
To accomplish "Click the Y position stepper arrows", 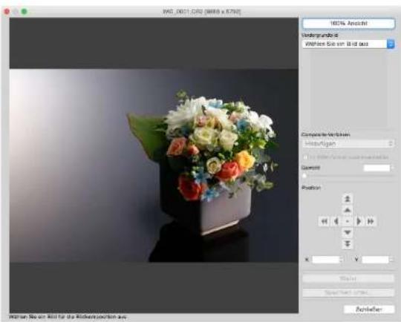I will [x=391, y=260].
